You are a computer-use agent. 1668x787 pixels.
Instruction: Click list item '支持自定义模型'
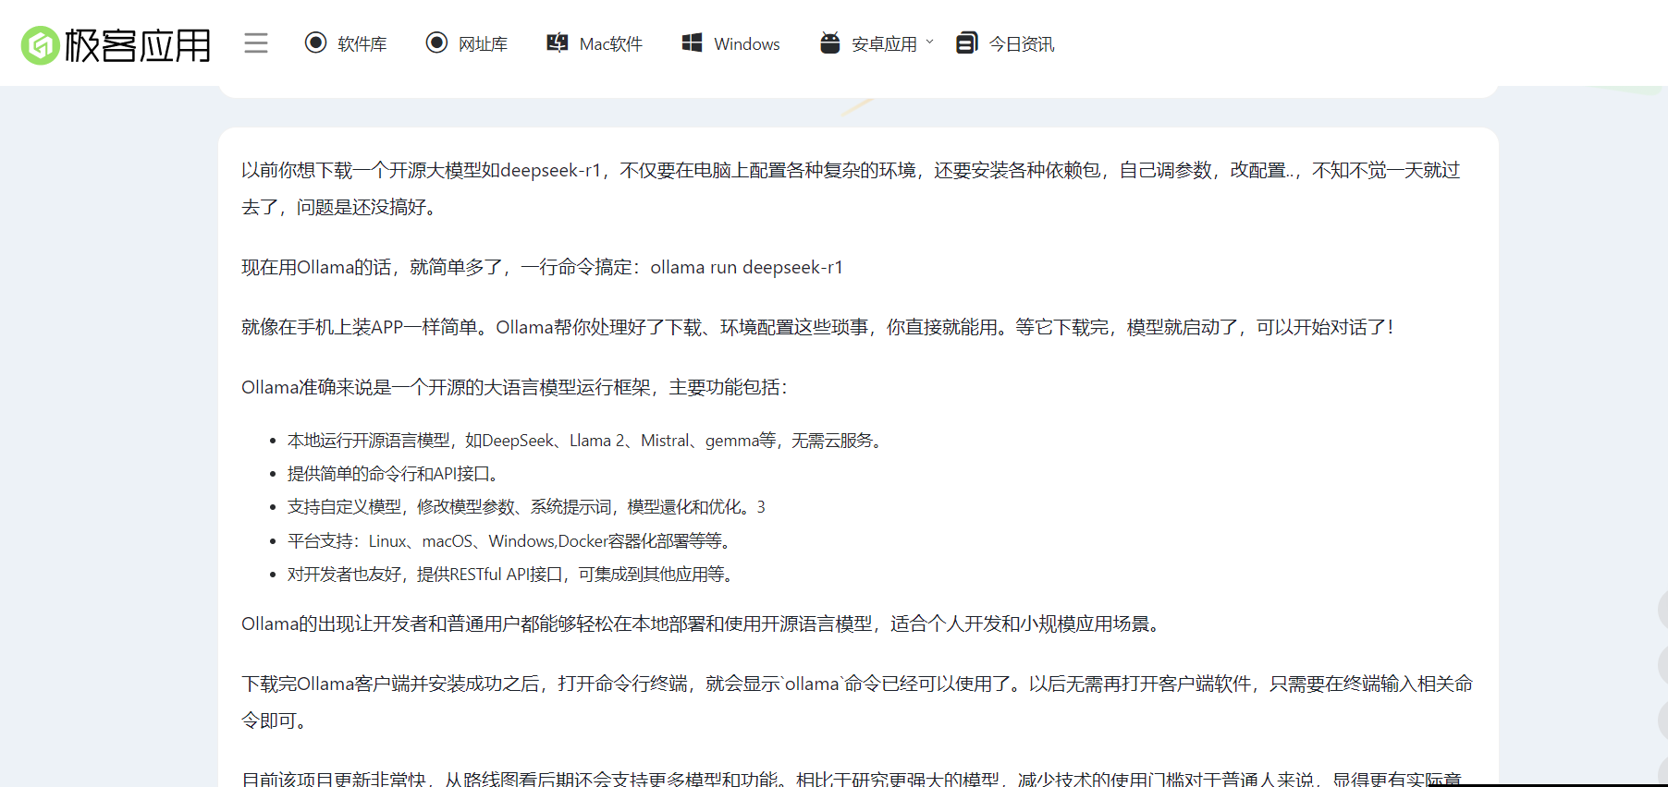coord(526,507)
